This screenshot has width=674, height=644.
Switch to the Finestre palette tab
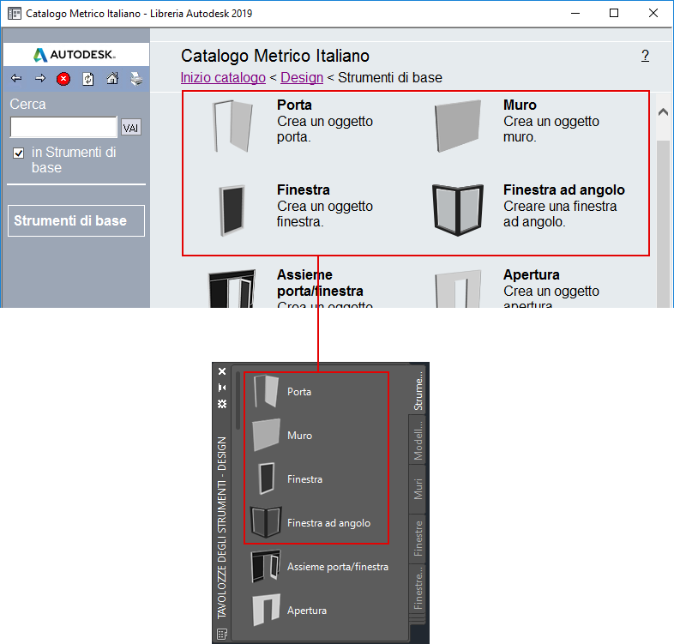coord(418,539)
